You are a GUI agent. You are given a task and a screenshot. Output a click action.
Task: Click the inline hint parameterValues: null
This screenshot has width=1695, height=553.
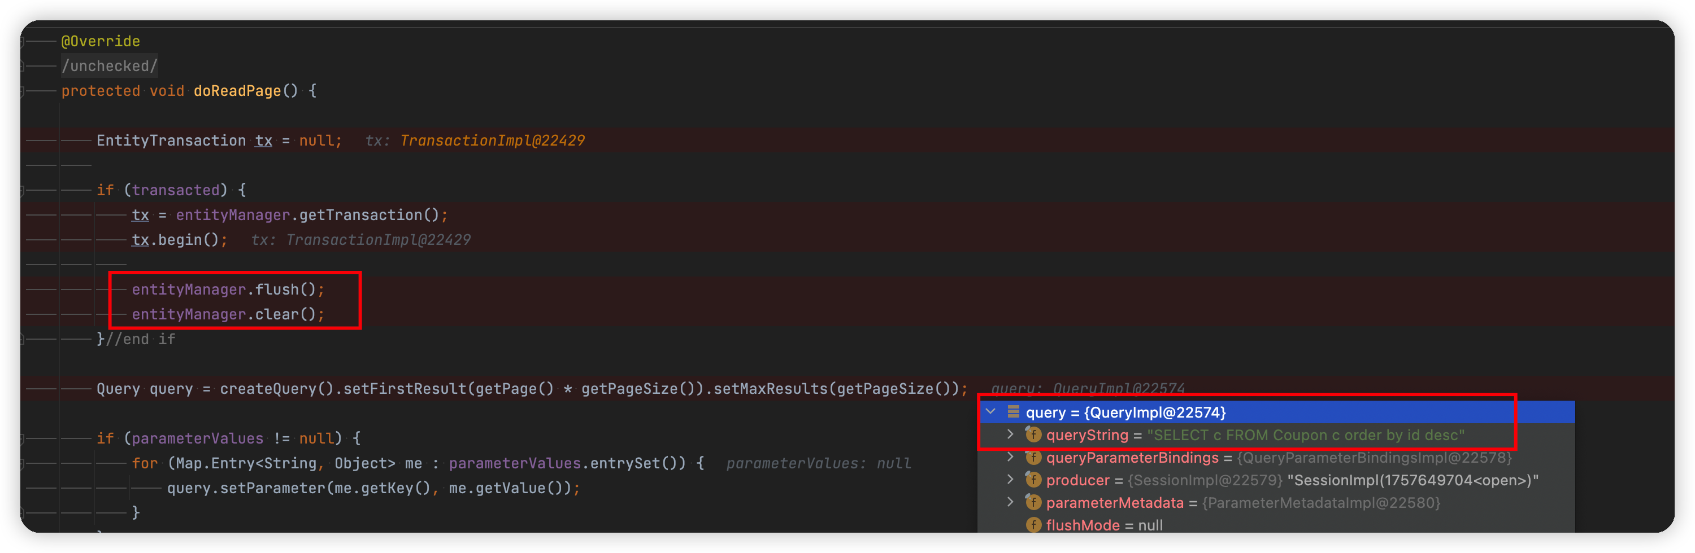[819, 464]
